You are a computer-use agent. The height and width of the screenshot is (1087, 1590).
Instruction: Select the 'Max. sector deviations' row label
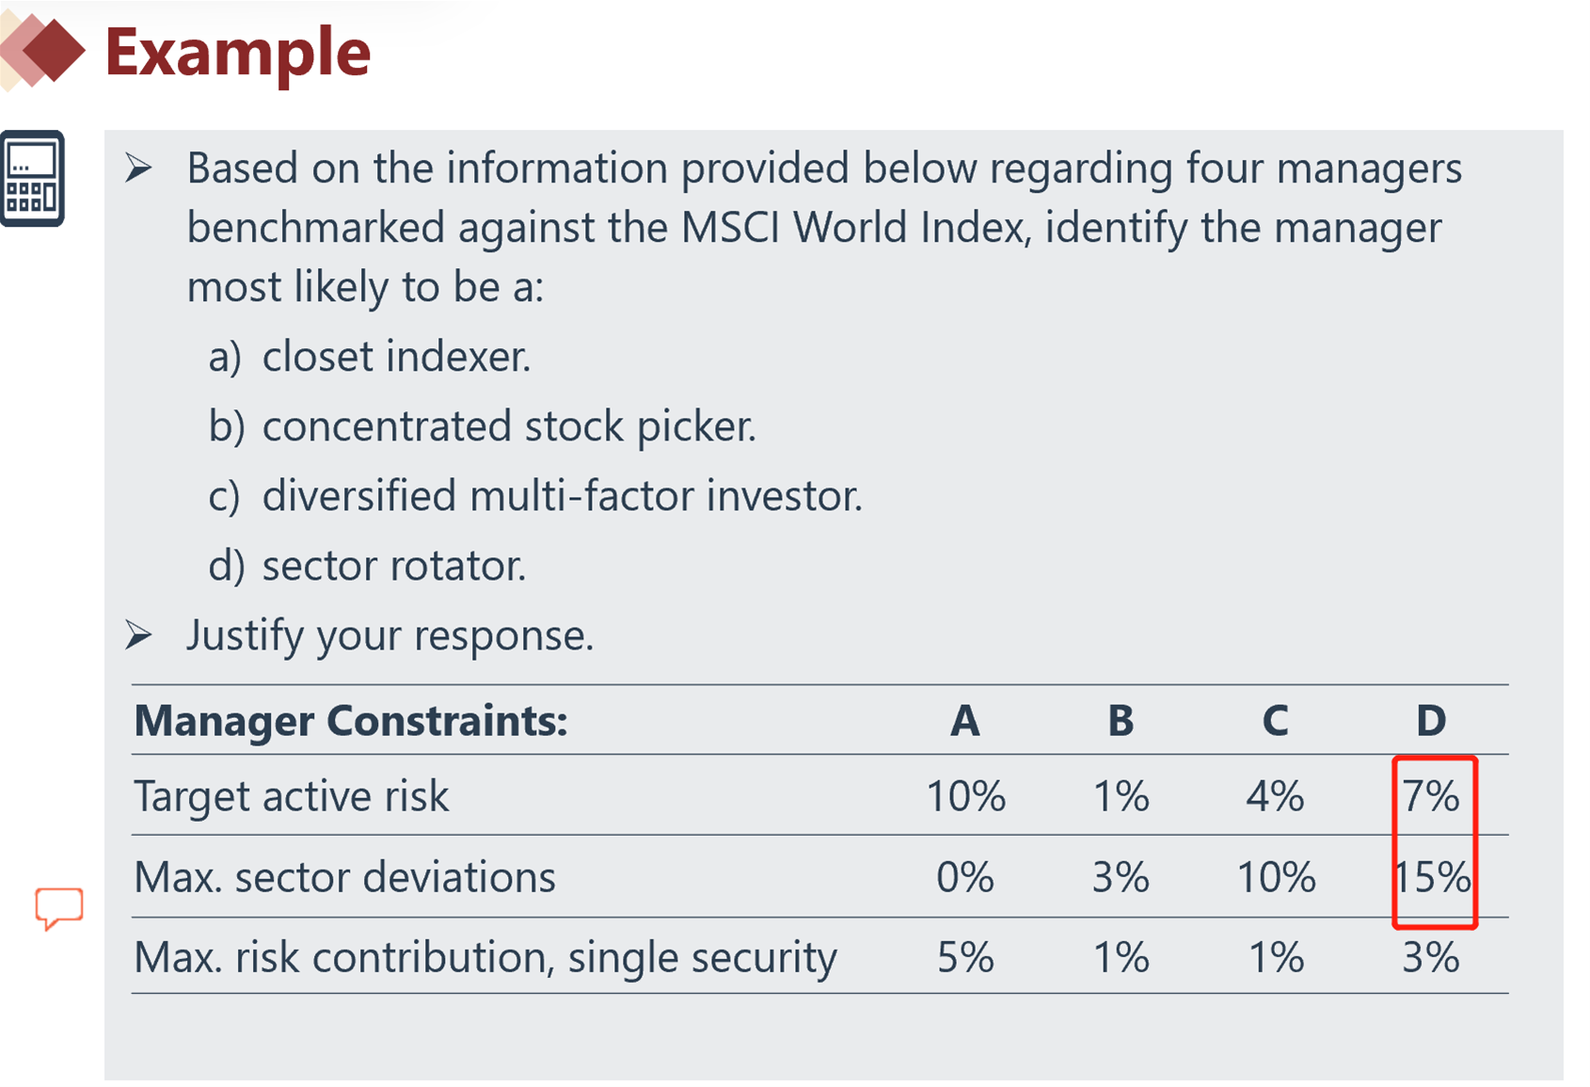coord(345,877)
